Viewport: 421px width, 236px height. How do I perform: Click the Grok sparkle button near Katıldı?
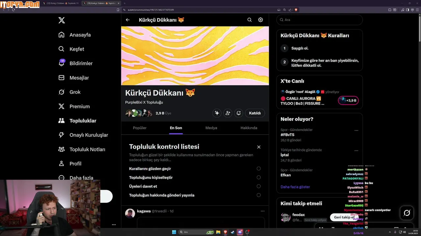point(217,113)
